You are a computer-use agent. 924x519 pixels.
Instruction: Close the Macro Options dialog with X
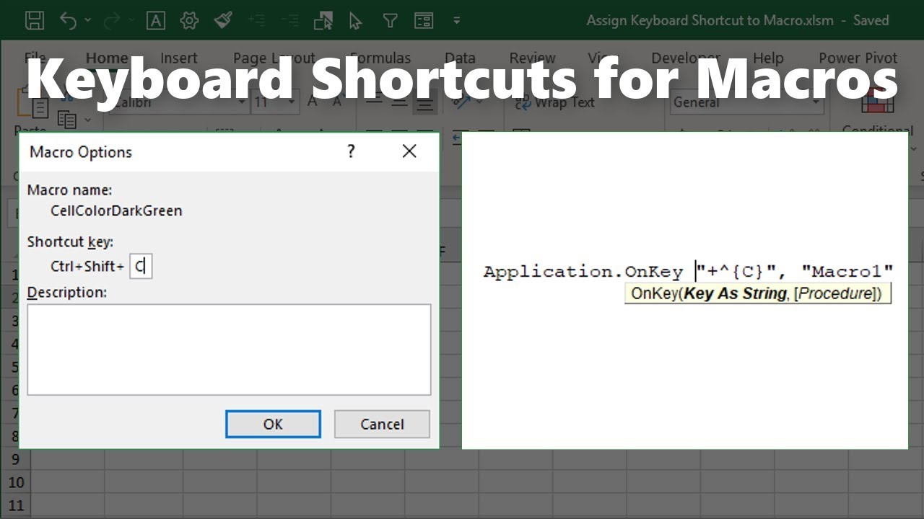409,151
